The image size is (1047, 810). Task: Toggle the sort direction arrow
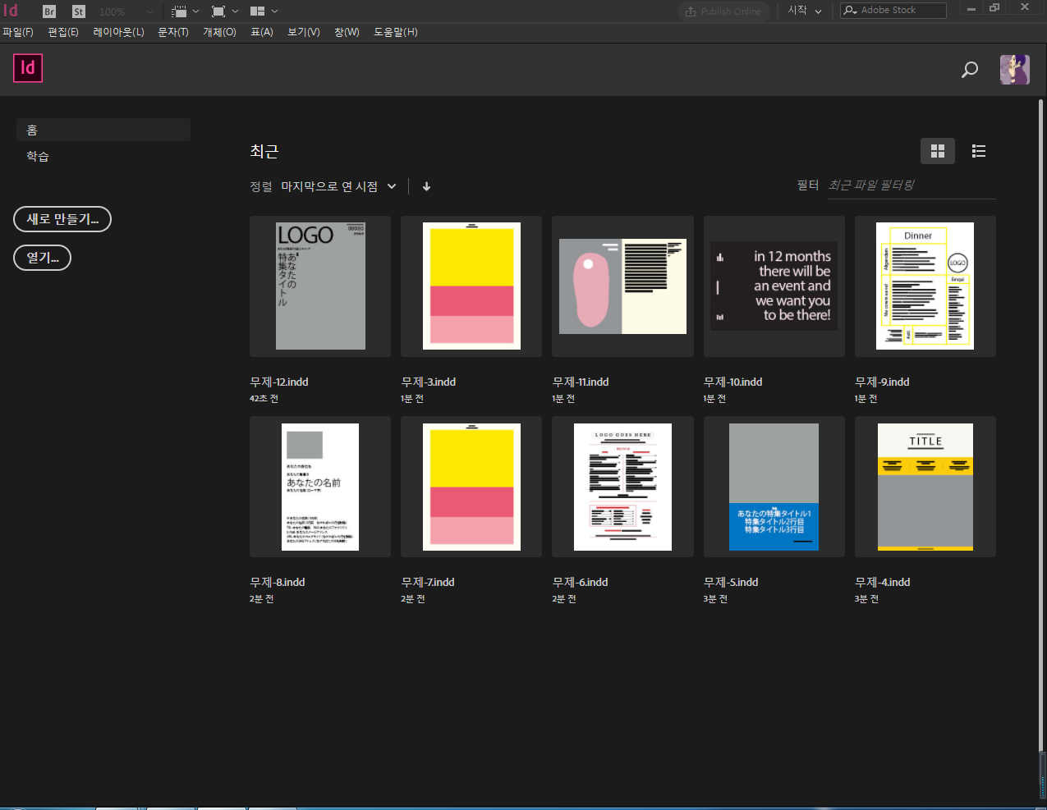(426, 186)
